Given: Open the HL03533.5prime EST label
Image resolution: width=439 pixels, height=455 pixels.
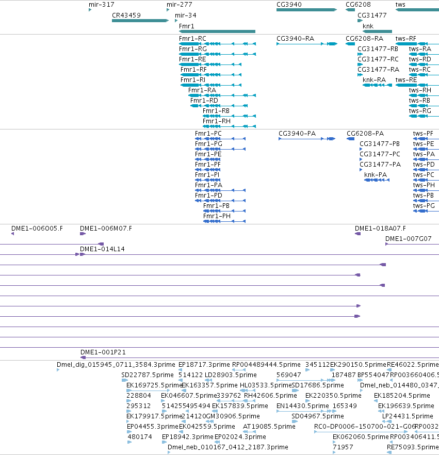Looking at the screenshot, I should tap(266, 385).
